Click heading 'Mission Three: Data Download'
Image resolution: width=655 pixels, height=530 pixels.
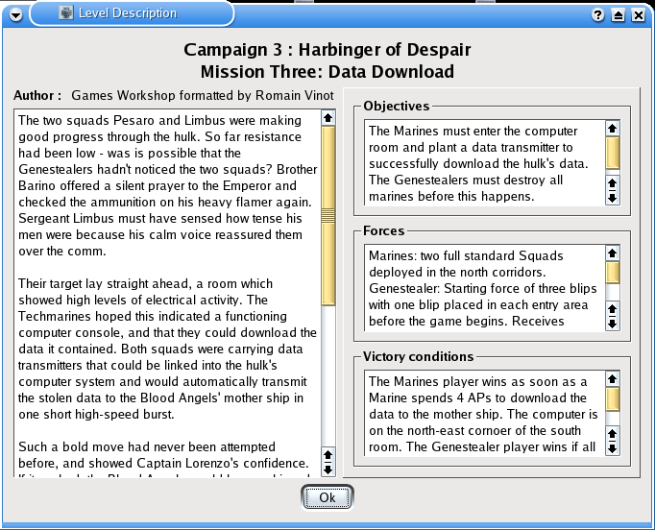pos(327,71)
